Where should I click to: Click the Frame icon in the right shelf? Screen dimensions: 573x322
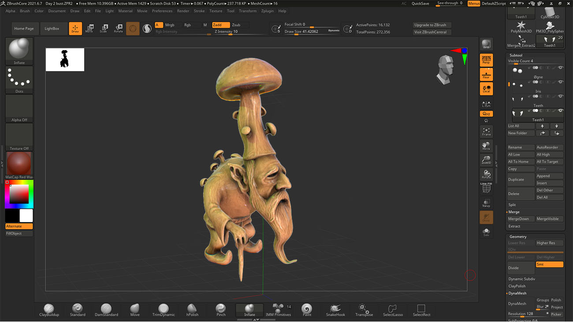pyautogui.click(x=486, y=131)
